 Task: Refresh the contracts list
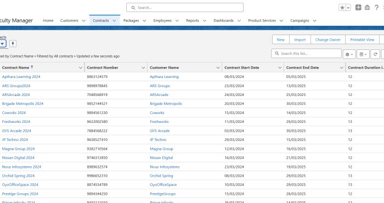[x=375, y=54]
